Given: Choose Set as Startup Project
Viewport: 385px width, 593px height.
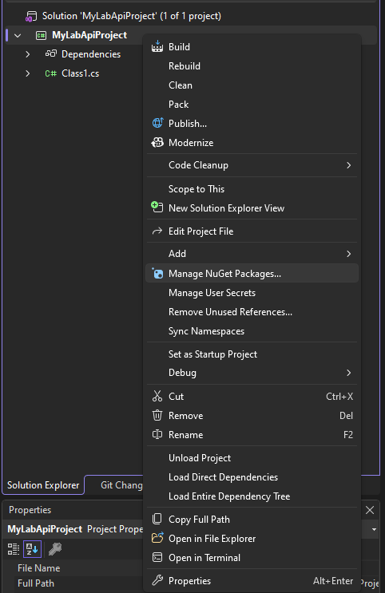Looking at the screenshot, I should [252, 354].
